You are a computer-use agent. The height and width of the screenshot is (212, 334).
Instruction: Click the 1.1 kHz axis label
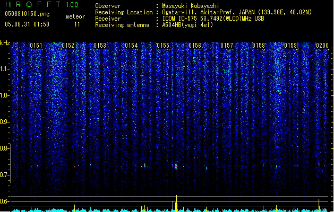[x=4, y=69]
